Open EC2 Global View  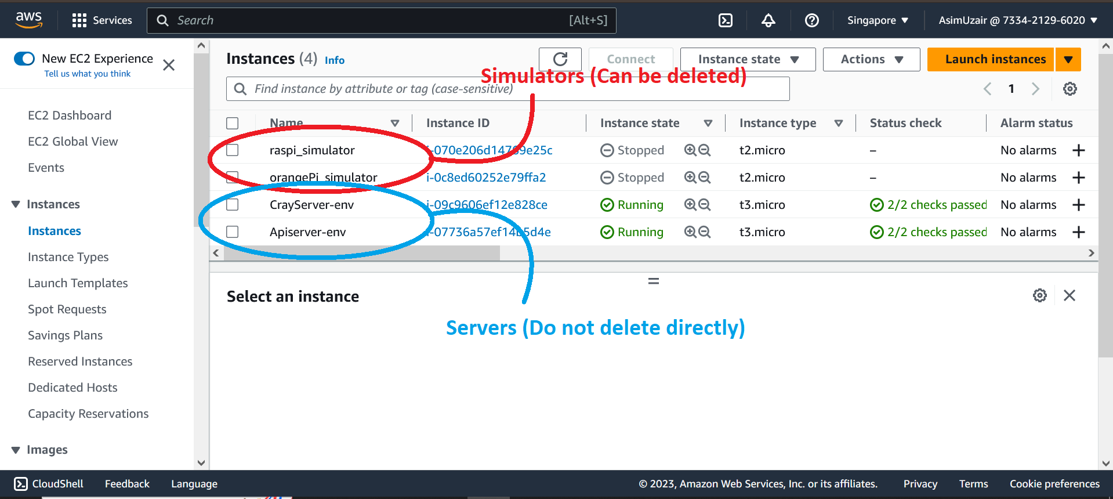pos(73,142)
